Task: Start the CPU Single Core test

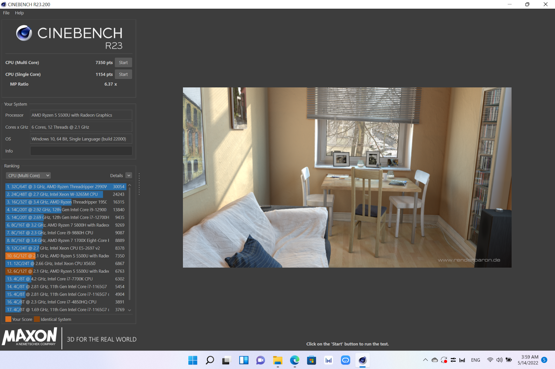Action: point(123,74)
